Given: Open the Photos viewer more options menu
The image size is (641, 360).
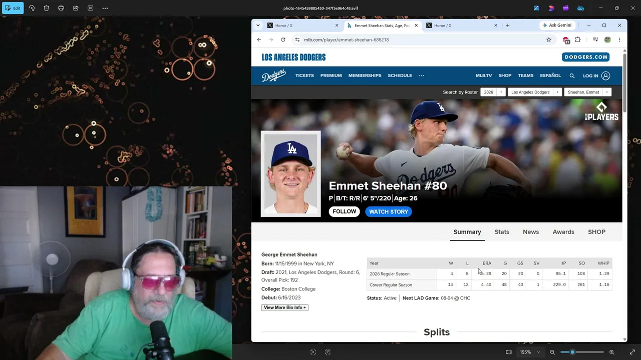Looking at the screenshot, I should [105, 8].
